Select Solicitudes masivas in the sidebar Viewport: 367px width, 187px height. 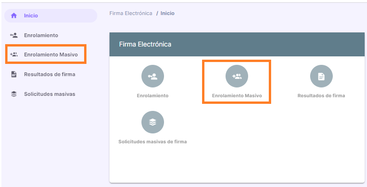(50, 94)
